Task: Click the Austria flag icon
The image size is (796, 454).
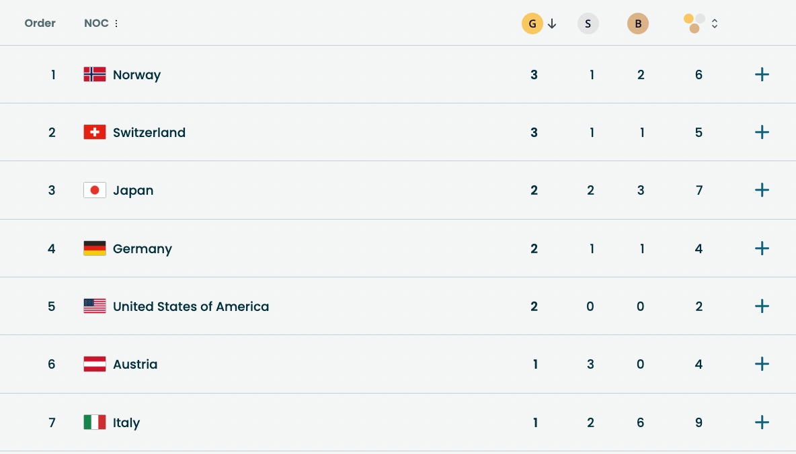Action: 95,364
